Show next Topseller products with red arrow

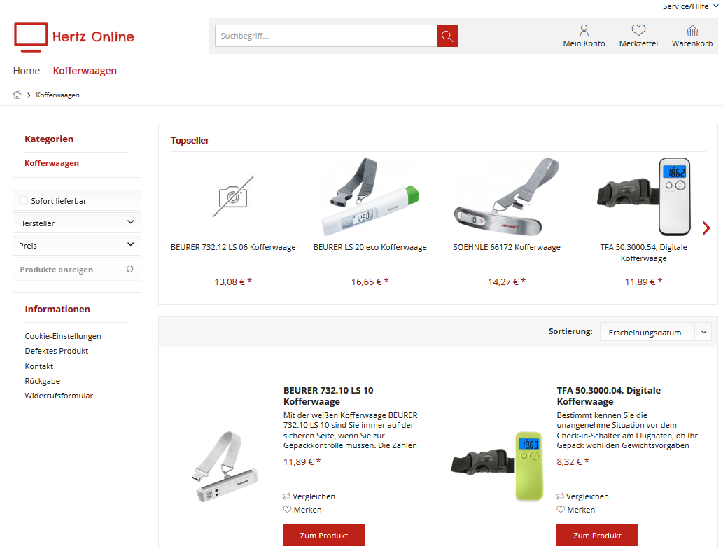(x=706, y=228)
